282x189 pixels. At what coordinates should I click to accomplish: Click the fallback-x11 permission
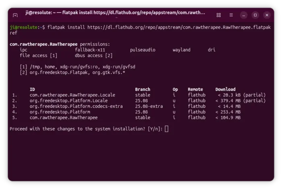pos(90,50)
